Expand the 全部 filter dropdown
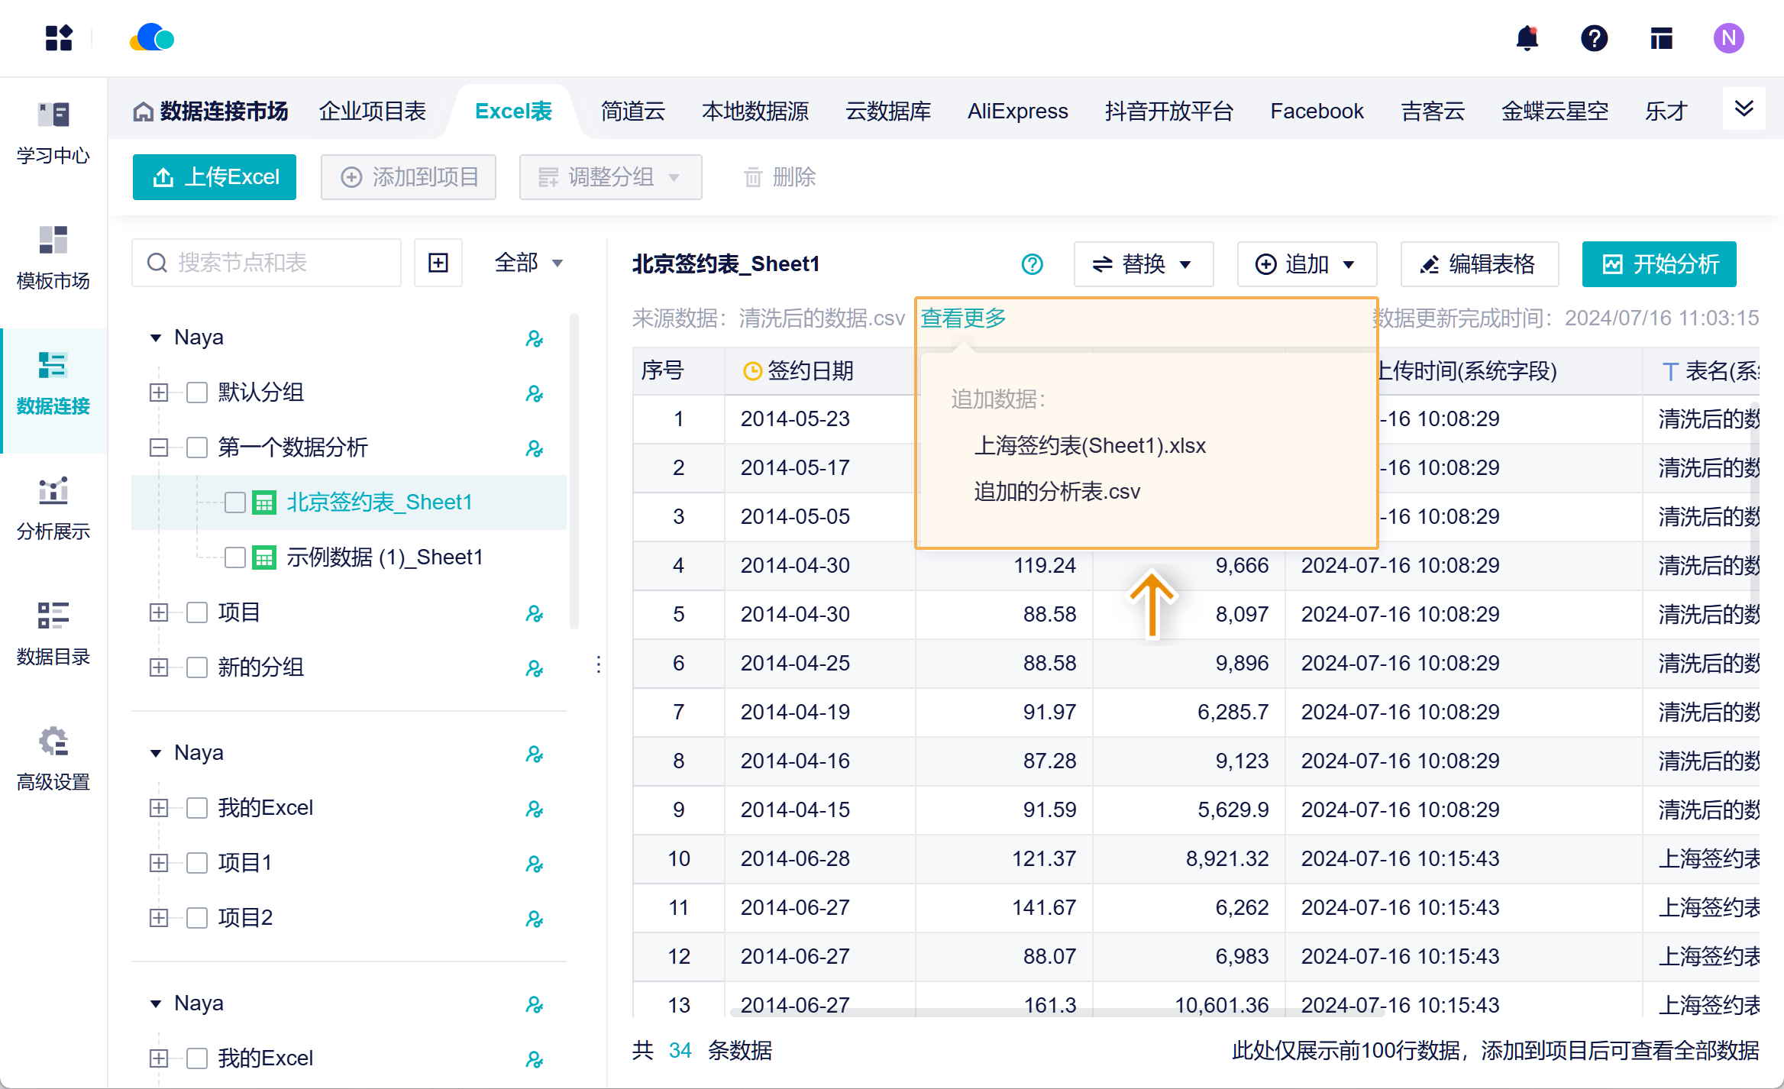This screenshot has height=1089, width=1784. (x=528, y=263)
